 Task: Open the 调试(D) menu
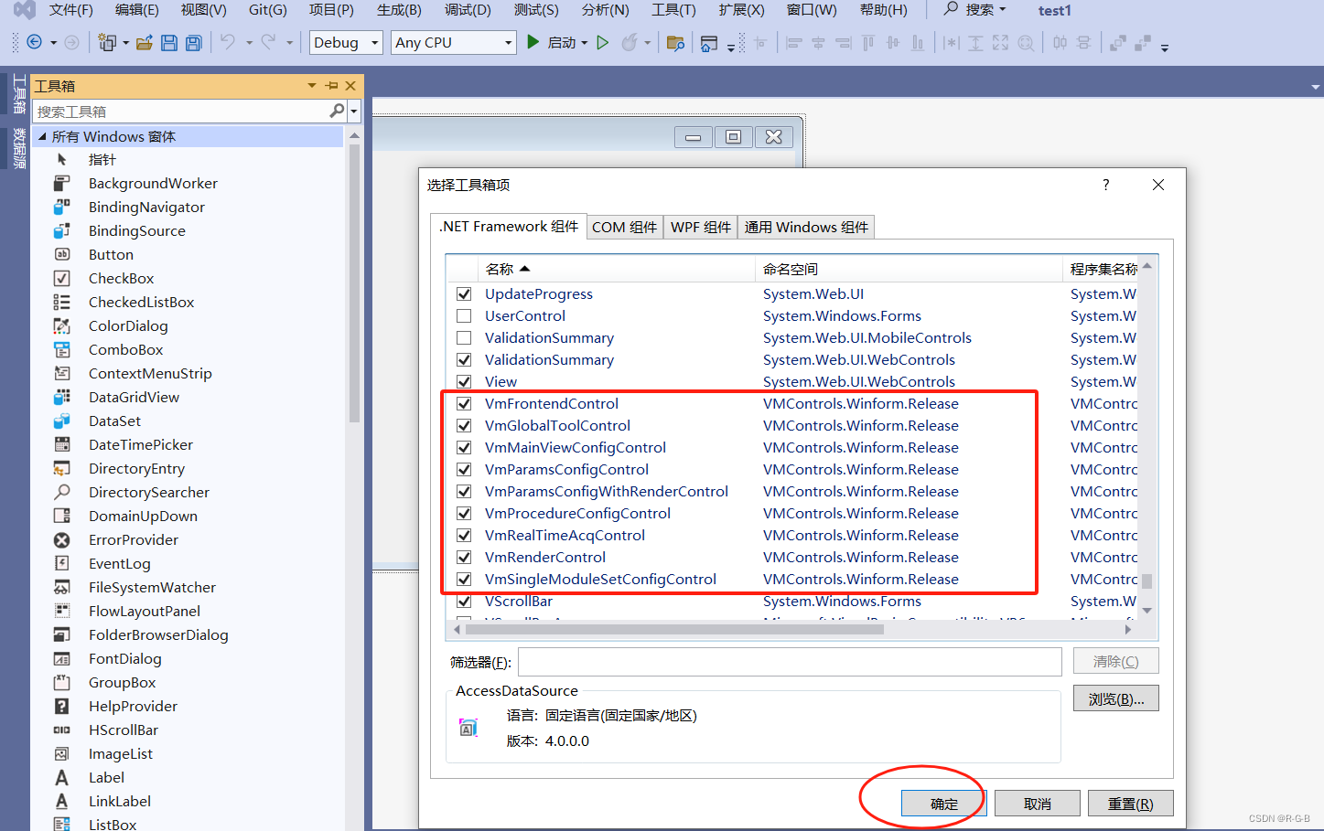click(468, 10)
